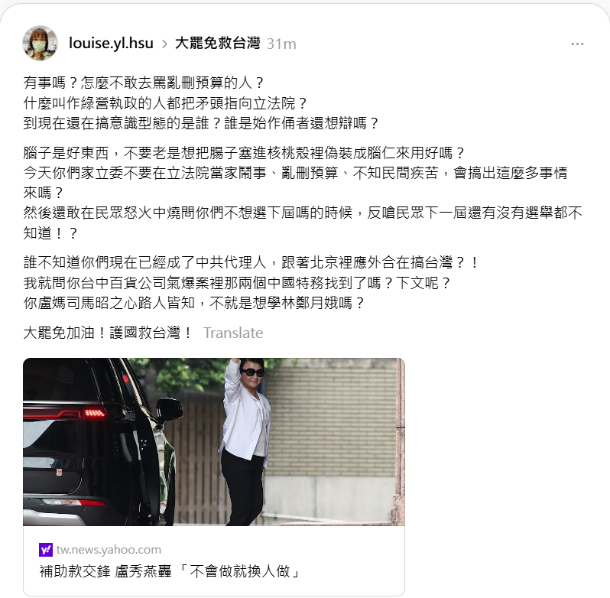Screen dimensions: 610x598
Task: Click the 31m post timestamp
Action: 281,44
